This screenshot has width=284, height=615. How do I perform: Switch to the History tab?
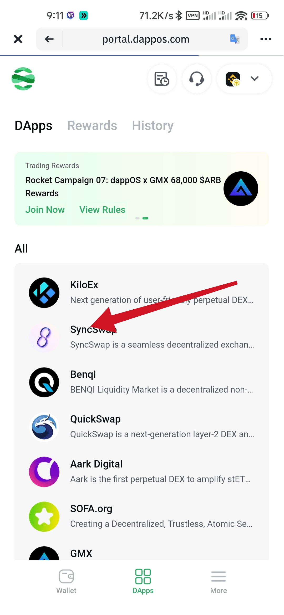point(153,126)
